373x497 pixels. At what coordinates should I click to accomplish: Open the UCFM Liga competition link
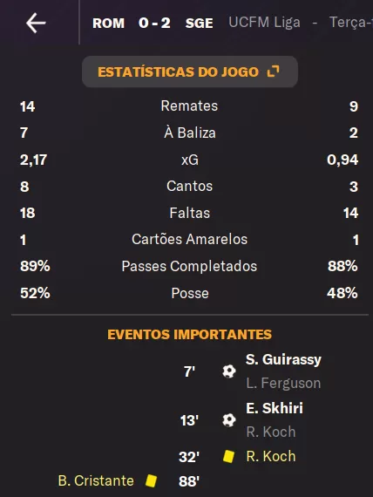coord(264,23)
